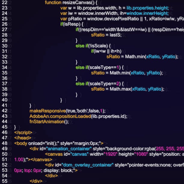Click the height value '1080'
Screen dimensions: 184x184
click(x=141, y=154)
